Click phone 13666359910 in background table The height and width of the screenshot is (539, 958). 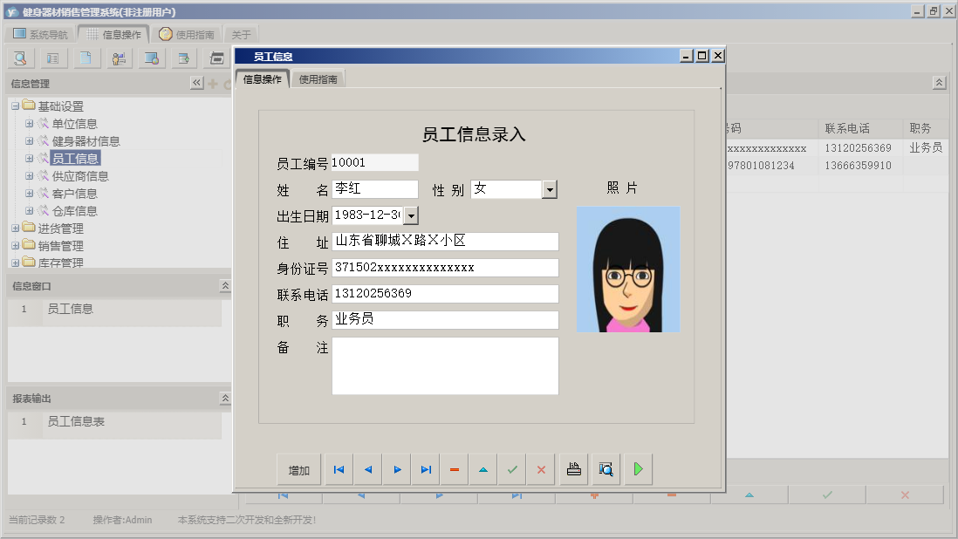pos(858,166)
